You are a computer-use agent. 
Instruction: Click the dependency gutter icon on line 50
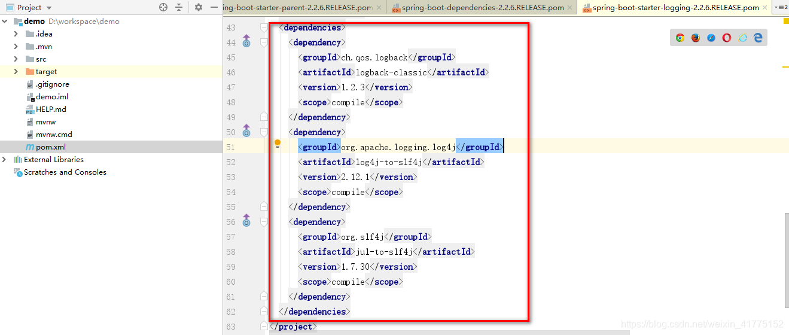(x=246, y=130)
